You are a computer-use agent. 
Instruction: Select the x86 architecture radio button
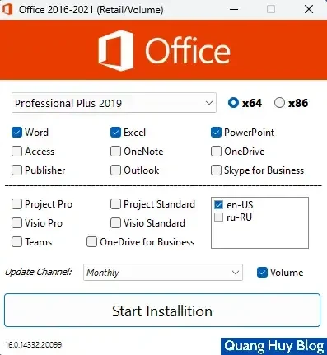click(x=279, y=103)
